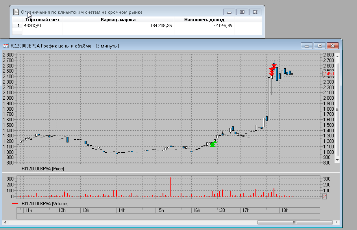Click the variation margin value 184 208,35

[161, 26]
